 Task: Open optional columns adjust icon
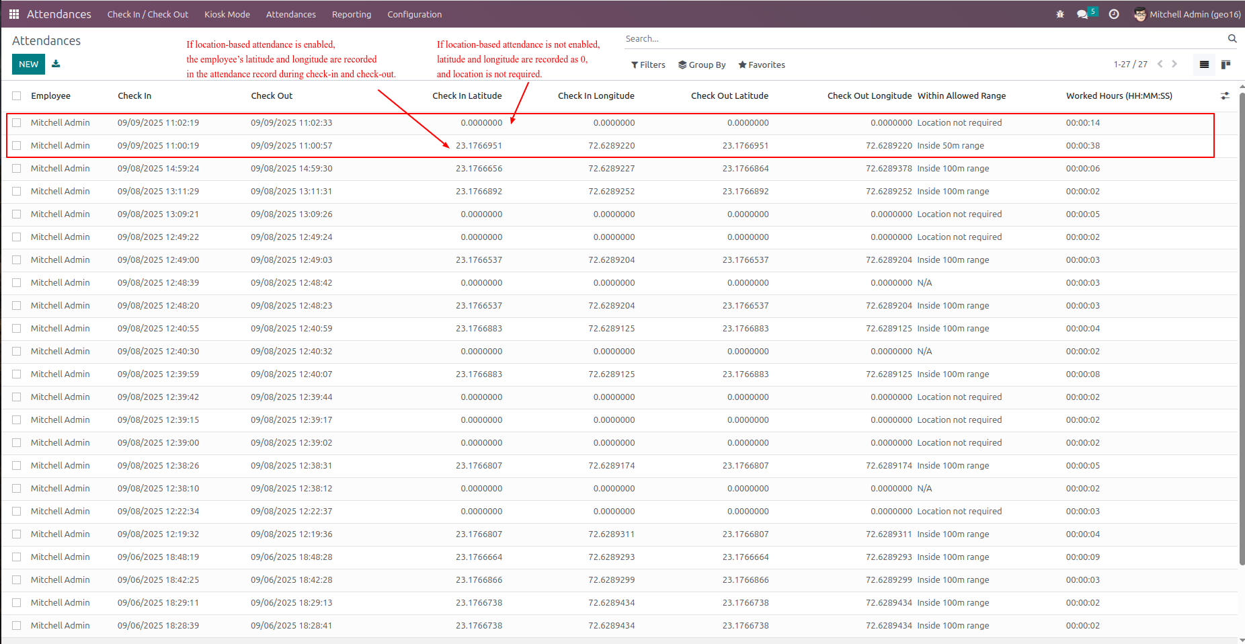pos(1225,96)
